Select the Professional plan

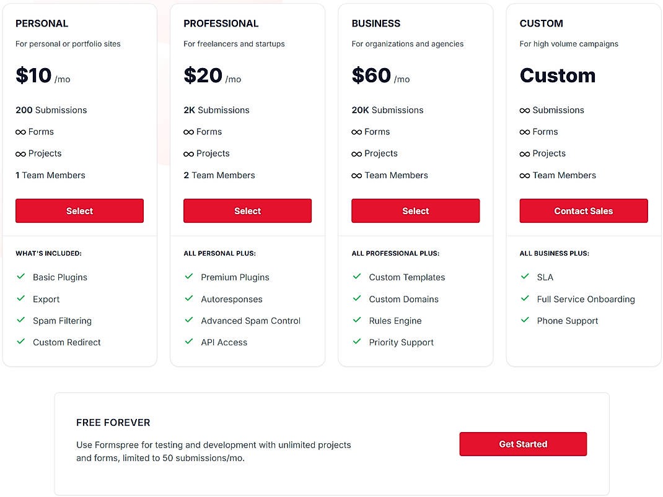click(x=247, y=210)
